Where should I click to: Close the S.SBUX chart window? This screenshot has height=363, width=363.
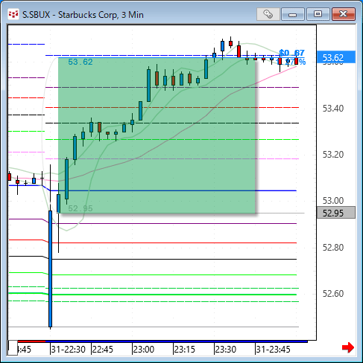[344, 14]
